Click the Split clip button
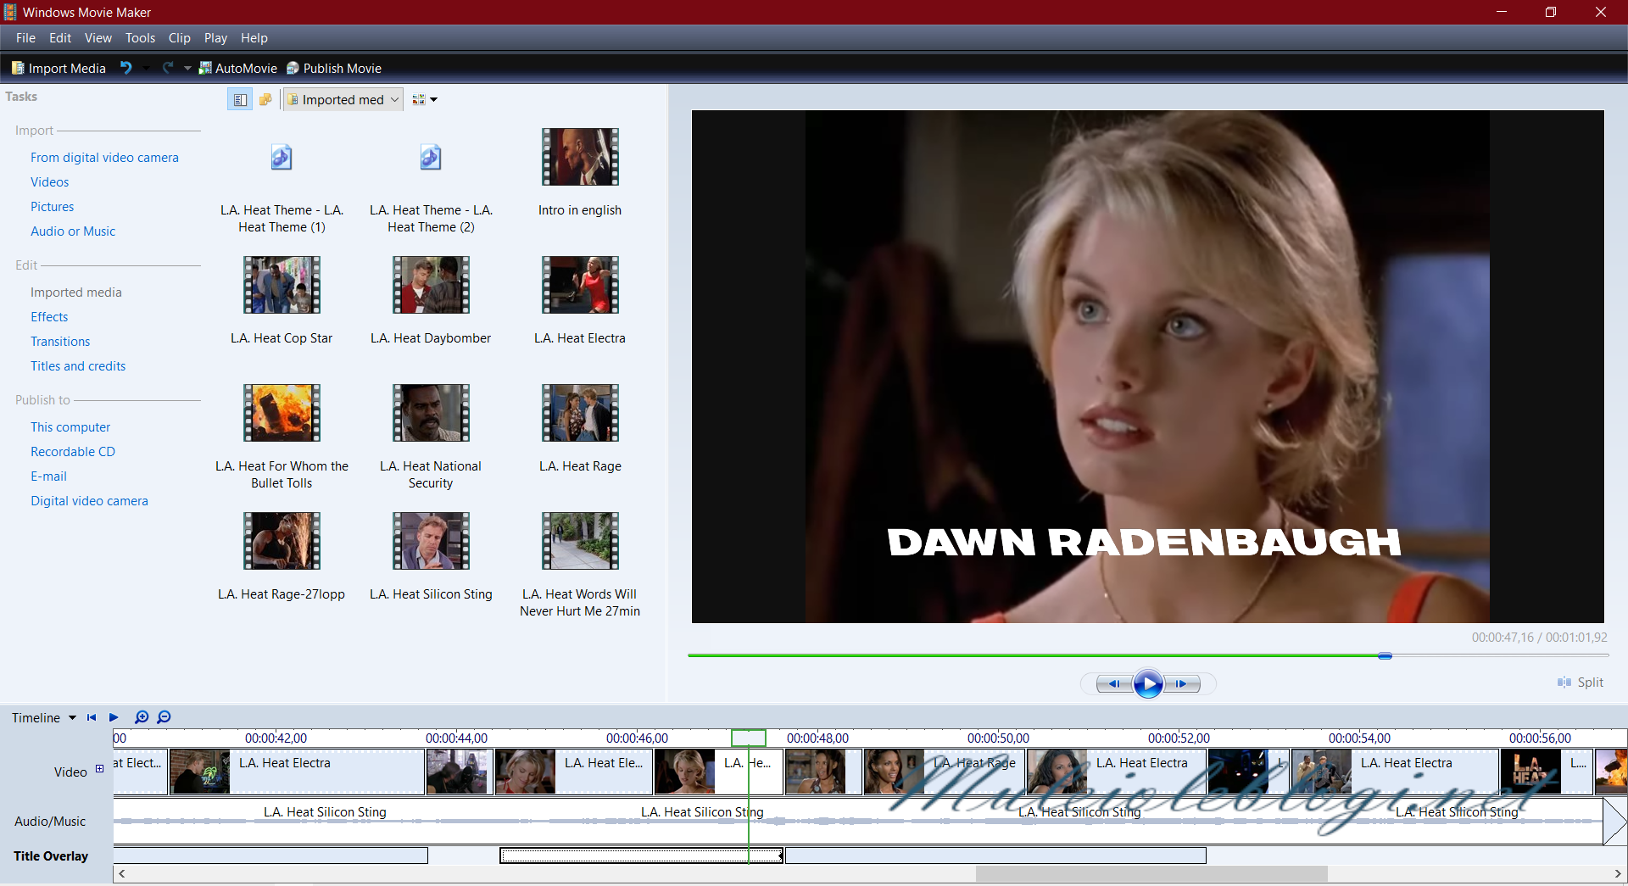 point(1581,683)
